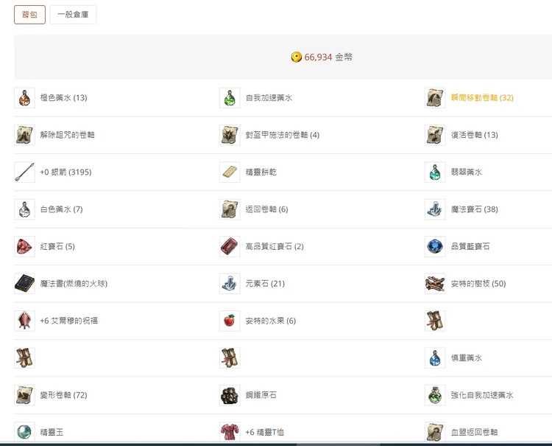The image size is (552, 446).
Task: Click the 安特的水果 (6) label
Action: (x=271, y=321)
